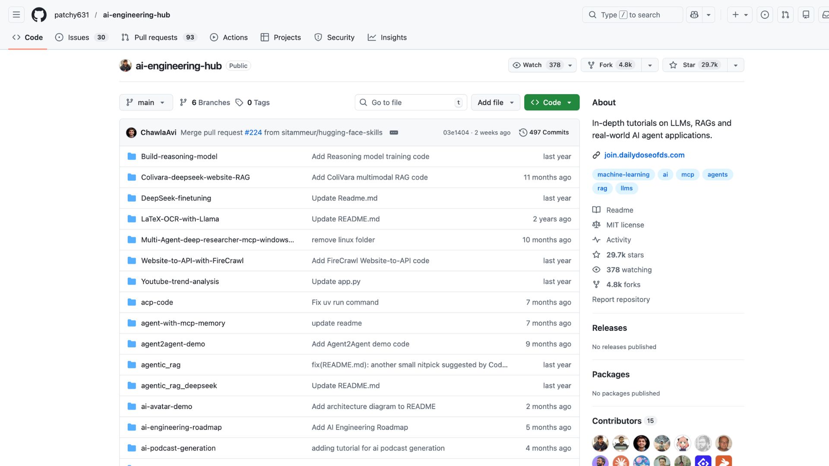Expand the commit message ellipsis button
829x466 pixels.
[x=394, y=132]
